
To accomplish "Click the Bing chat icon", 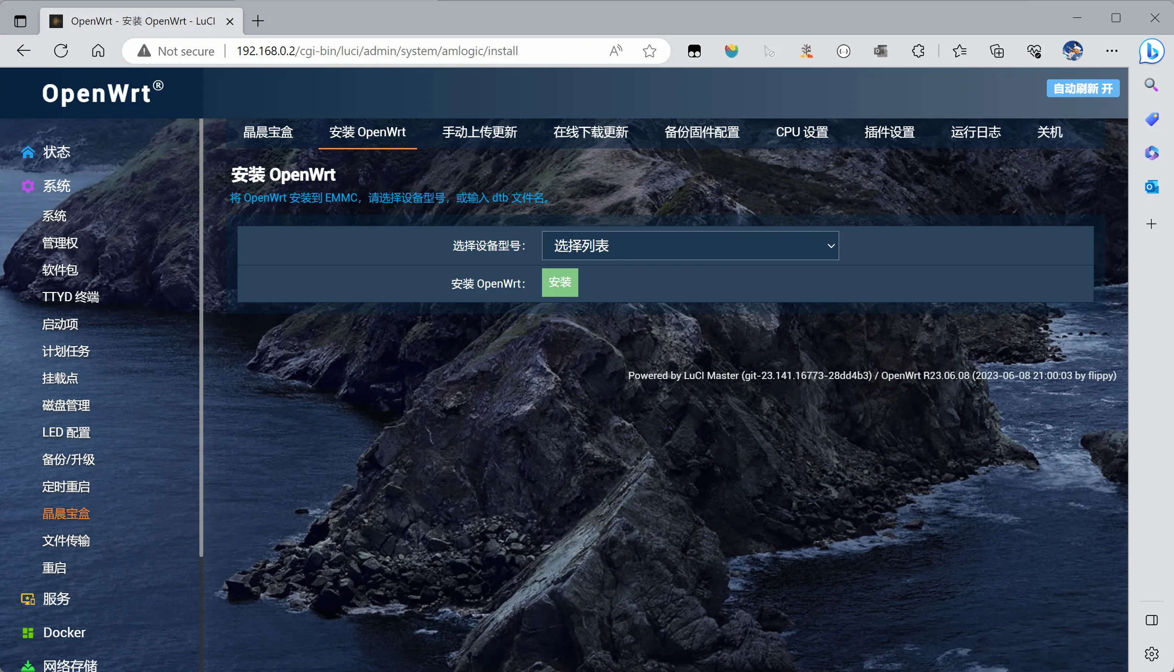I will tap(1151, 51).
